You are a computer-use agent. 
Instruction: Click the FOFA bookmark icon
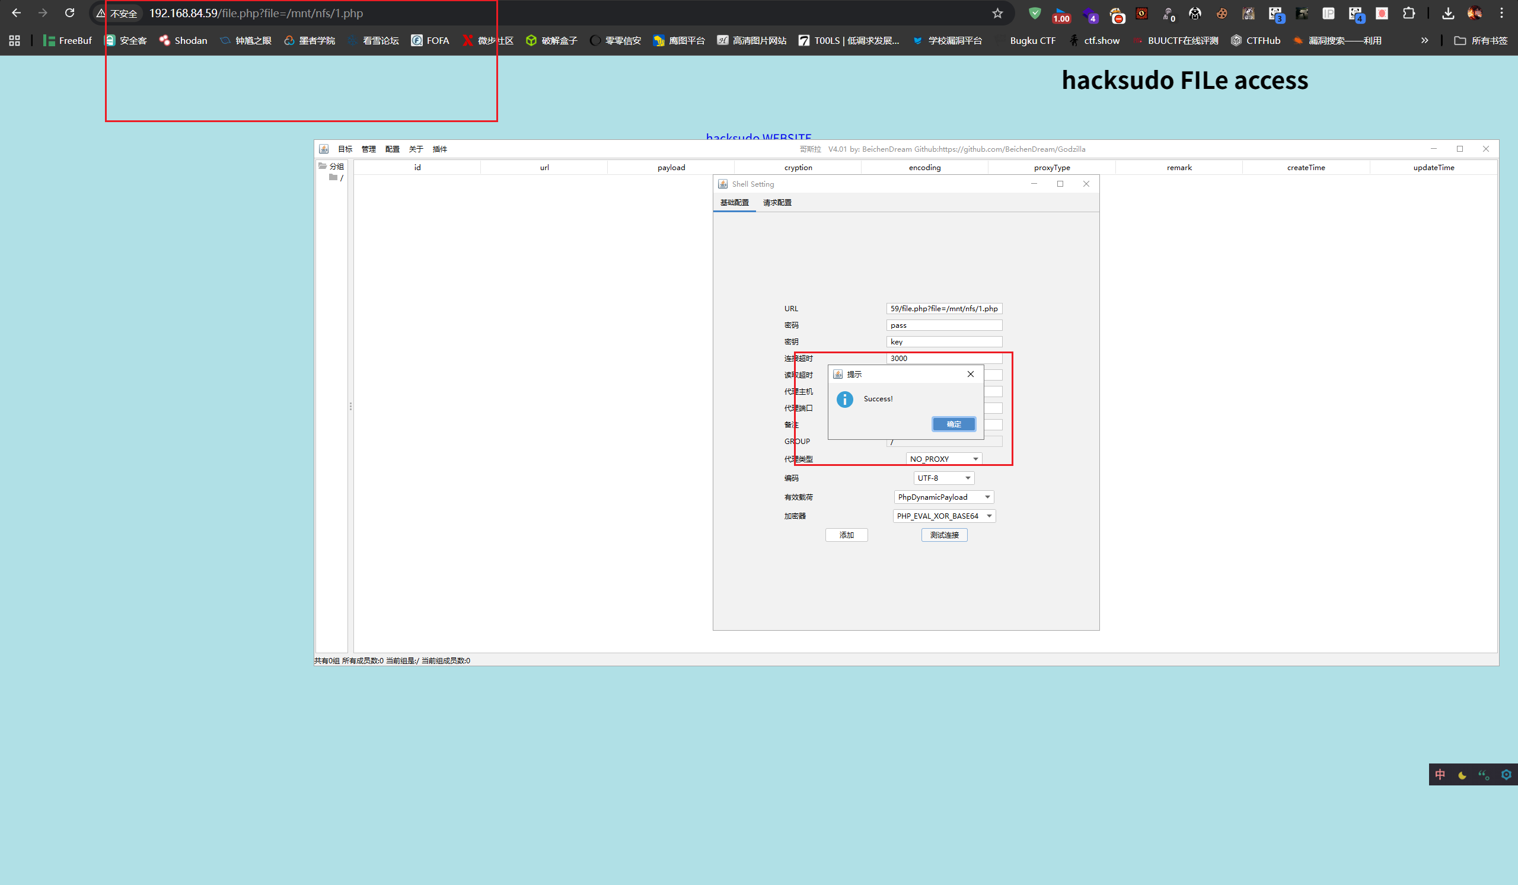point(416,40)
